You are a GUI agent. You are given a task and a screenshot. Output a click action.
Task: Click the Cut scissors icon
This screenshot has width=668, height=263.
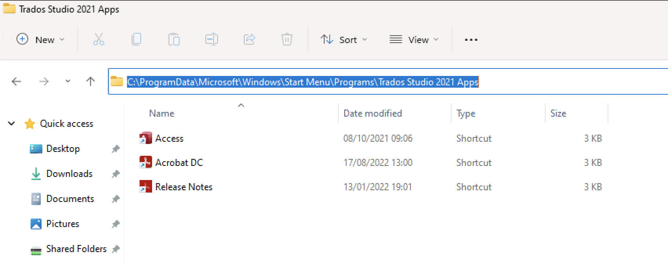coord(98,40)
